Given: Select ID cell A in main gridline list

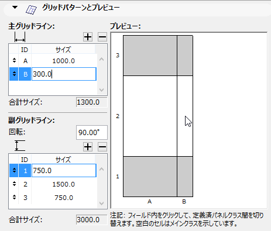Looking at the screenshot, I should (x=25, y=61).
